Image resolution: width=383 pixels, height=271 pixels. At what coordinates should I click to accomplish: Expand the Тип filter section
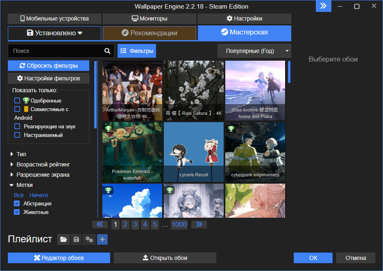(x=18, y=154)
